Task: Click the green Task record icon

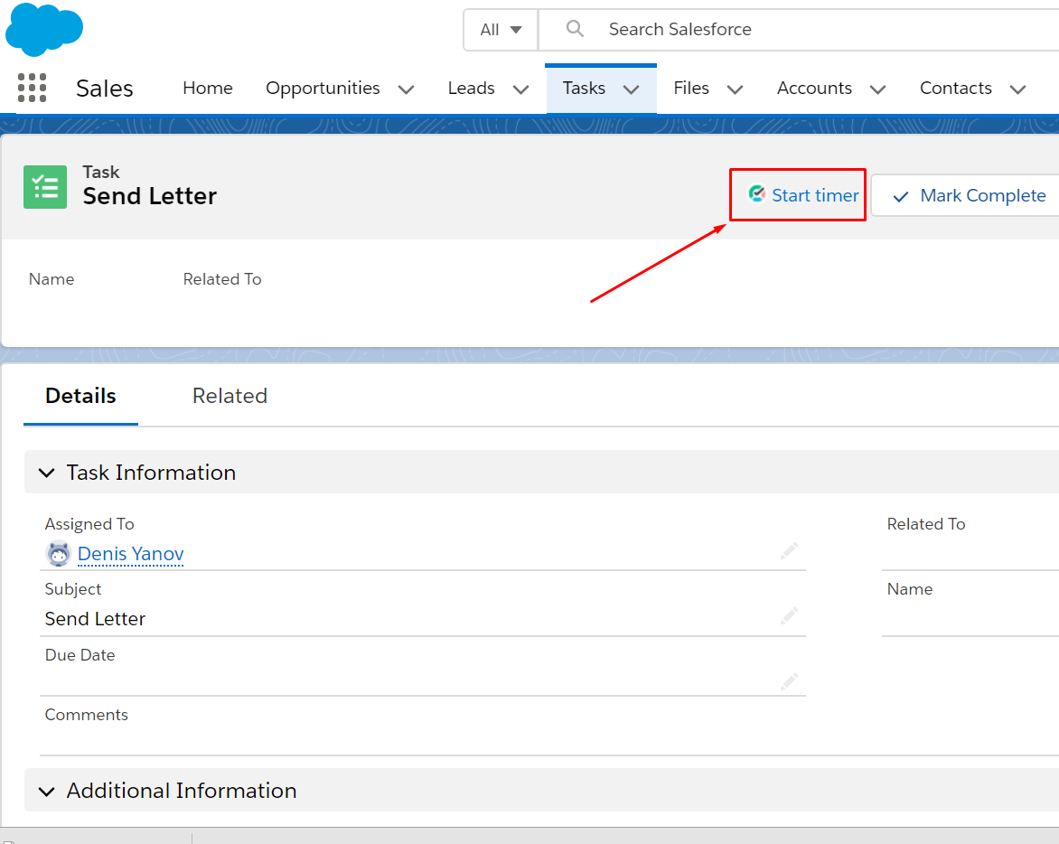Action: click(45, 187)
